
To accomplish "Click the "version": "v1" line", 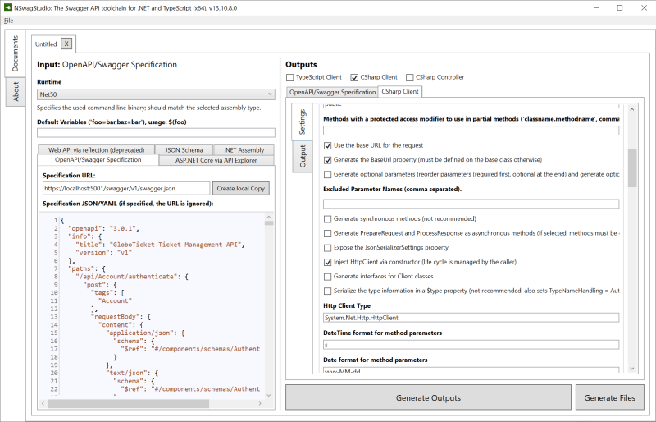I will pos(104,252).
